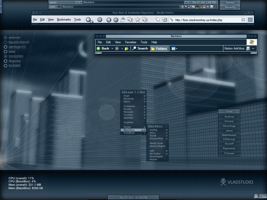
Task: Click the Norton AntiVirus toolbar icon
Action: pos(248,48)
